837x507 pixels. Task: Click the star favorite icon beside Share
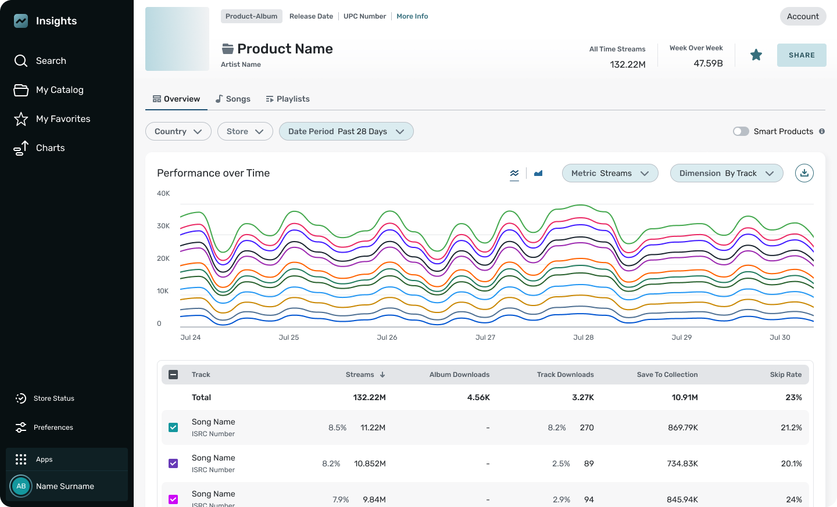point(756,55)
